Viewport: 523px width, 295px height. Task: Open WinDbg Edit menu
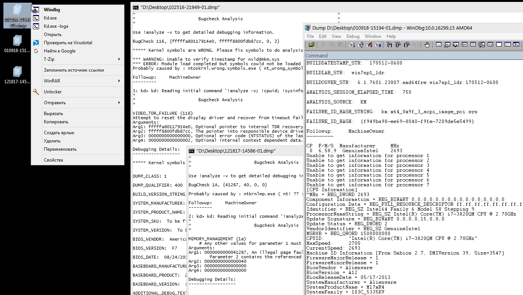(323, 36)
